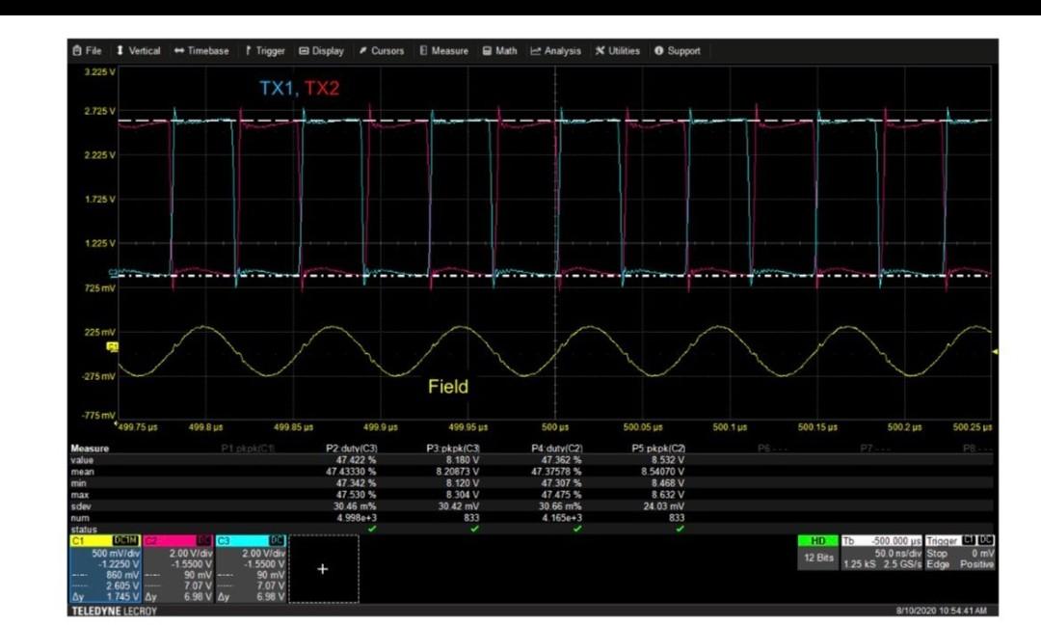Image resolution: width=1041 pixels, height=626 pixels.
Task: Activate the Cursors tool icon
Action: 362,51
